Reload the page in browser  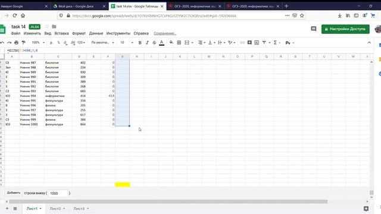pyautogui.click(x=15, y=15)
